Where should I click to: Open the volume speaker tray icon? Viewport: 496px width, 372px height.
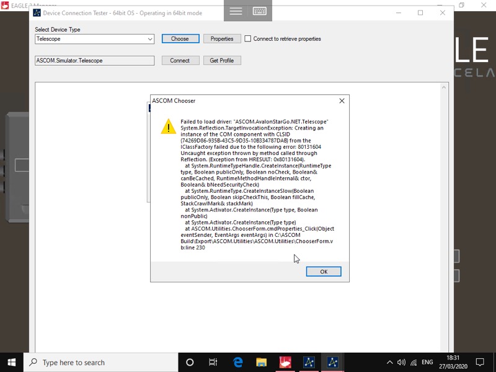click(x=401, y=363)
